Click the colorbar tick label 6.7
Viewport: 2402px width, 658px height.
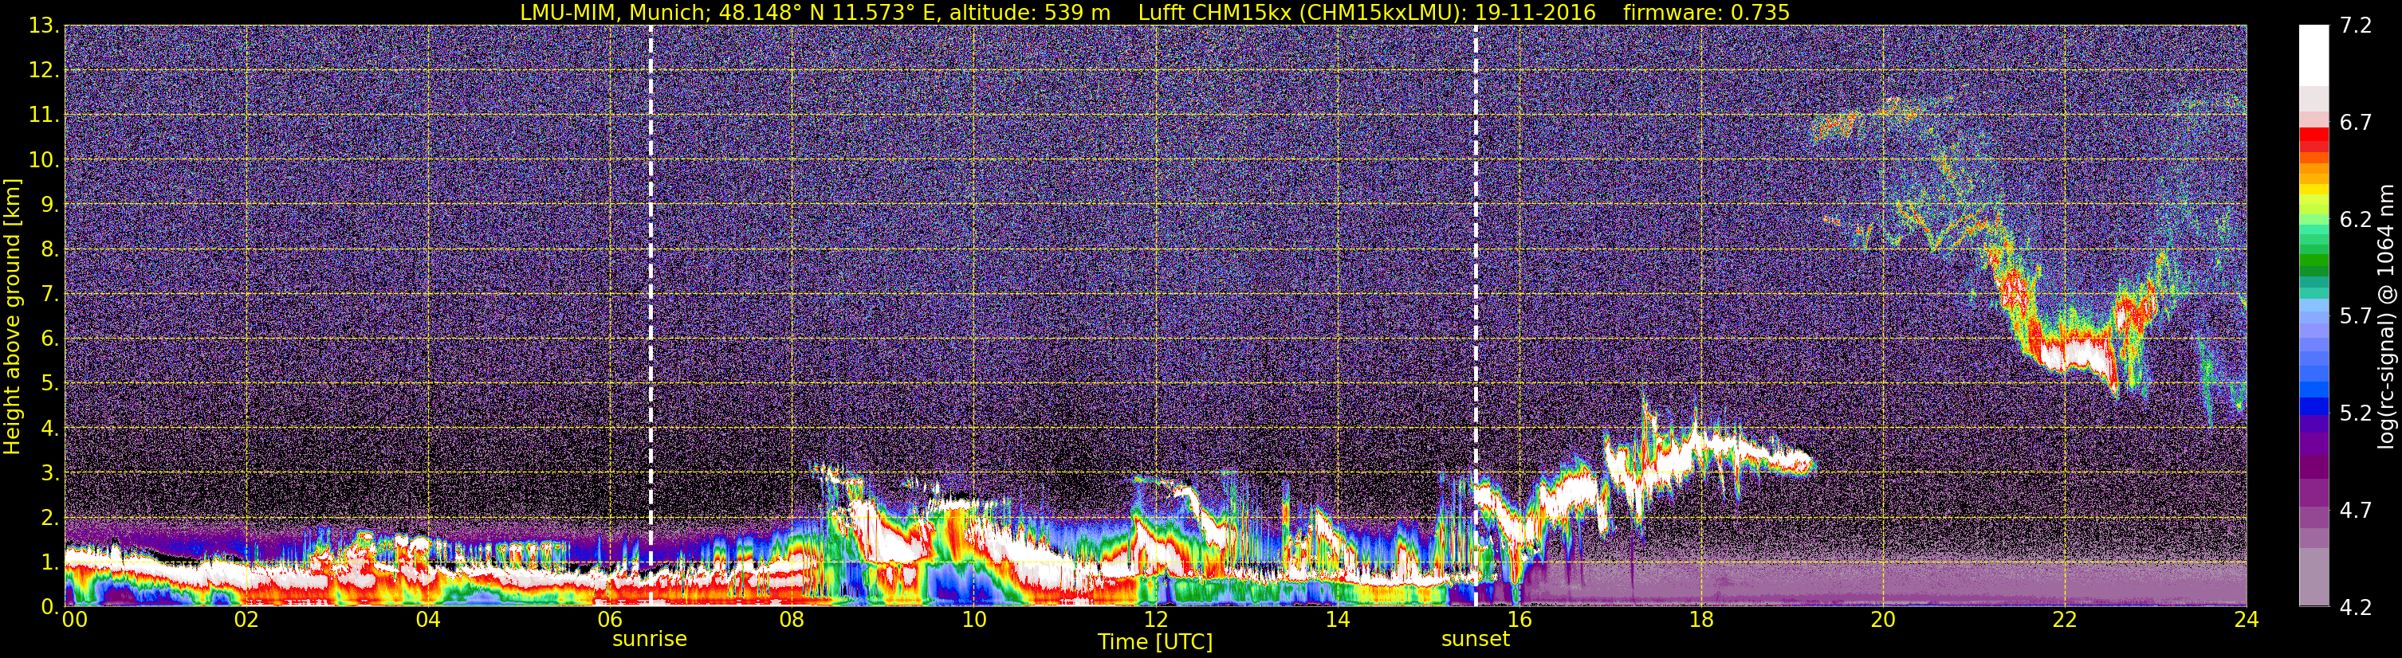pos(2356,122)
